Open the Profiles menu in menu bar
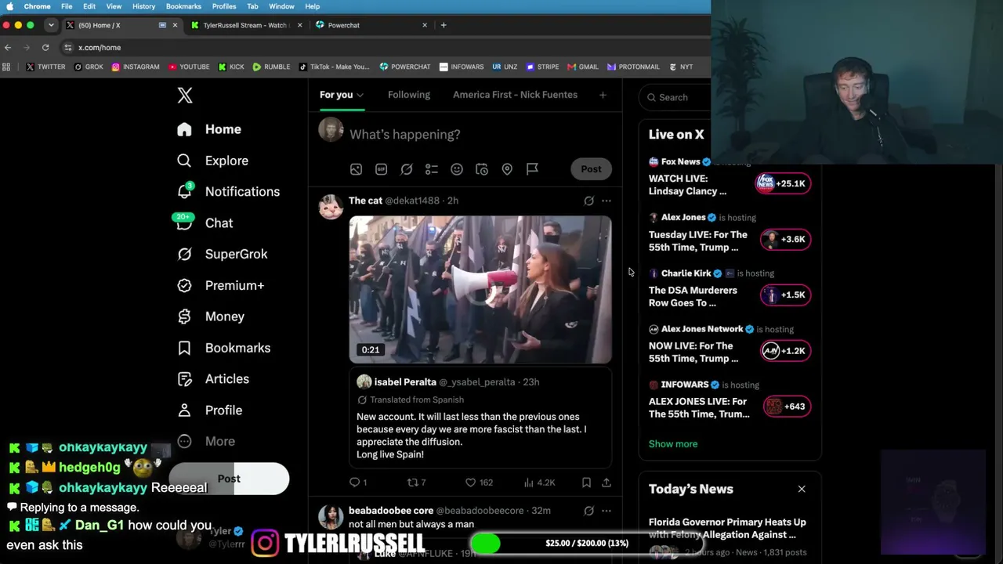 pyautogui.click(x=223, y=6)
